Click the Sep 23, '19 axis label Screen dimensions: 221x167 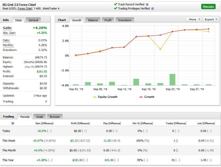tap(173, 89)
